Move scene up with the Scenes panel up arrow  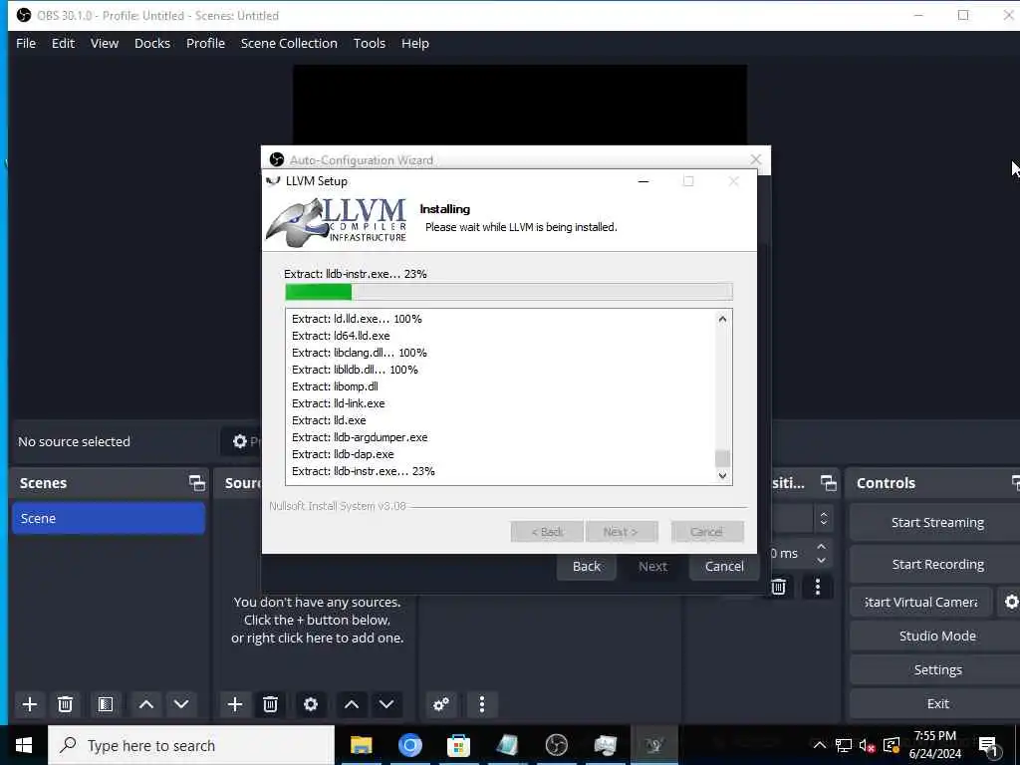pos(146,704)
